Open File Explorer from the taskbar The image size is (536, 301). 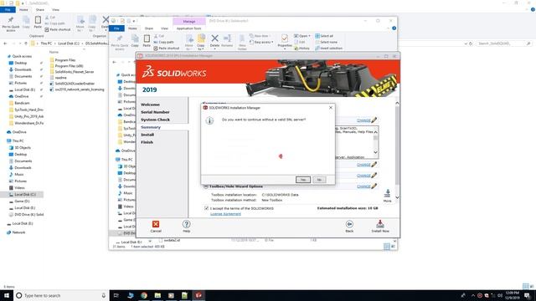157,295
